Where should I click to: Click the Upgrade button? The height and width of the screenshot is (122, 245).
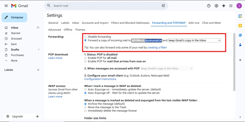coord(22,116)
